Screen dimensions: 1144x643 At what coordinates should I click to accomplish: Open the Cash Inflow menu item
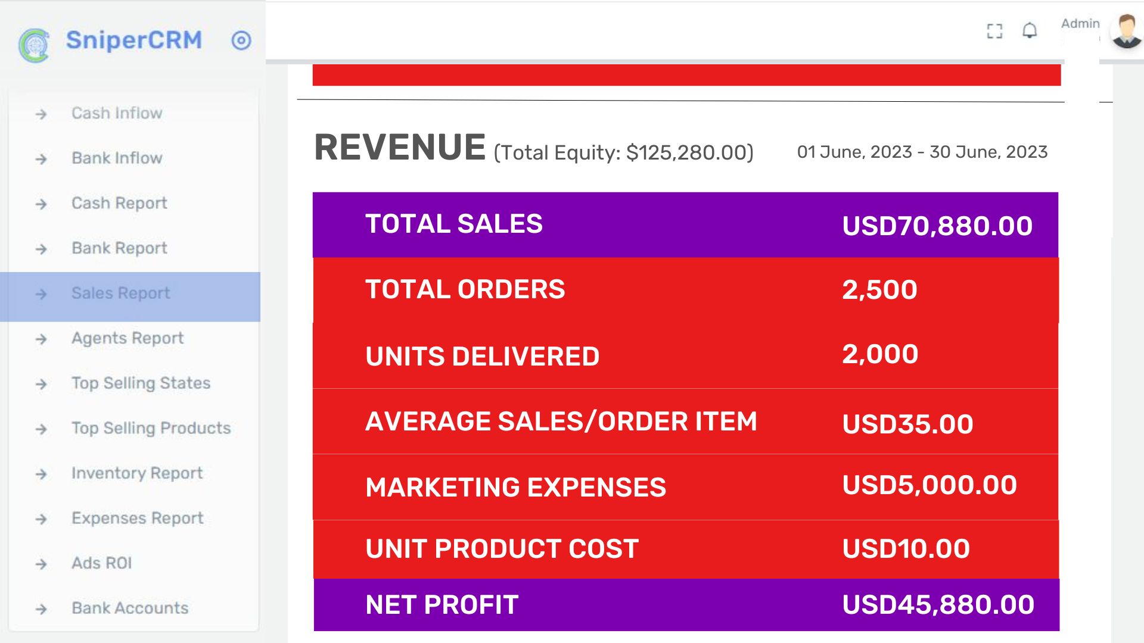[x=117, y=113]
